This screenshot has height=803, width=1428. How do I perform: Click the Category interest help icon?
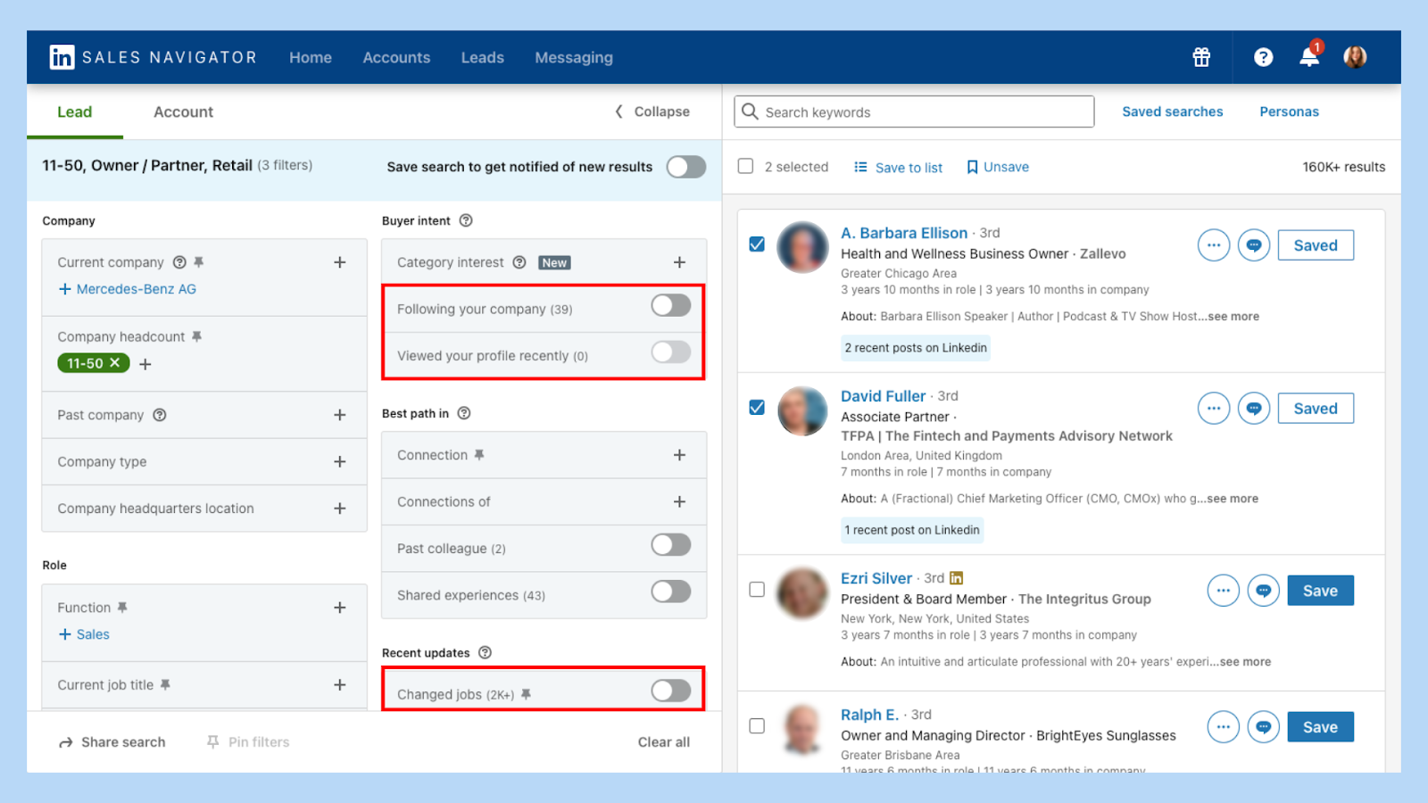[519, 262]
